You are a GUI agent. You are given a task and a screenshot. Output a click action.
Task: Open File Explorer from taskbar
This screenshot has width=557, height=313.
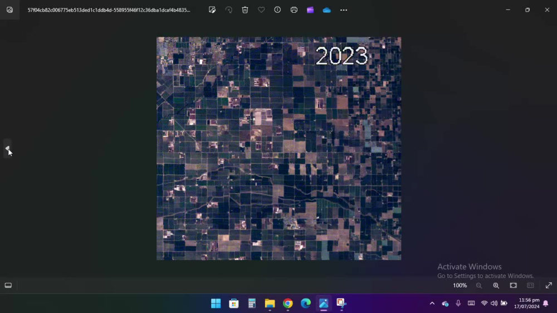coord(270,304)
